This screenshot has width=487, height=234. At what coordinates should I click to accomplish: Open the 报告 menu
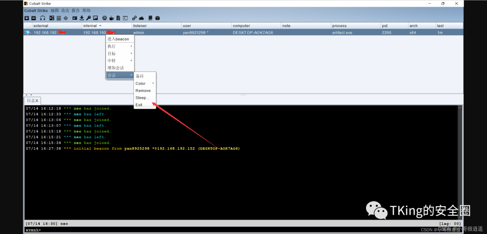[76, 10]
